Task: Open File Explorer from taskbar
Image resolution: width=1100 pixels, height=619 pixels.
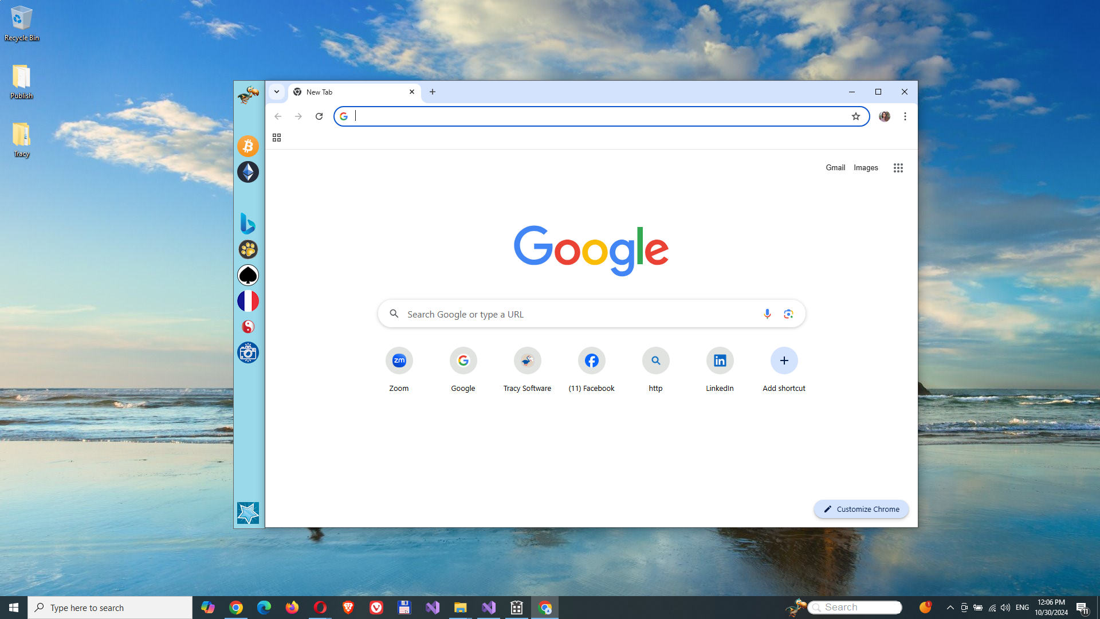Action: point(461,608)
